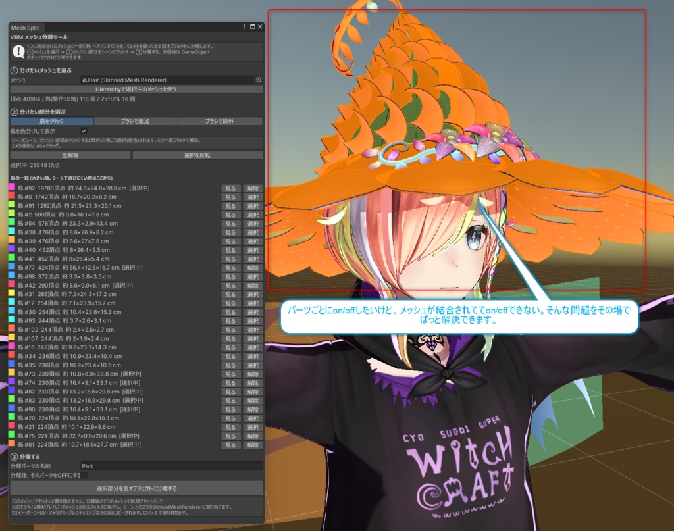
Task: Click 選択 for island #17
Action: (253, 303)
